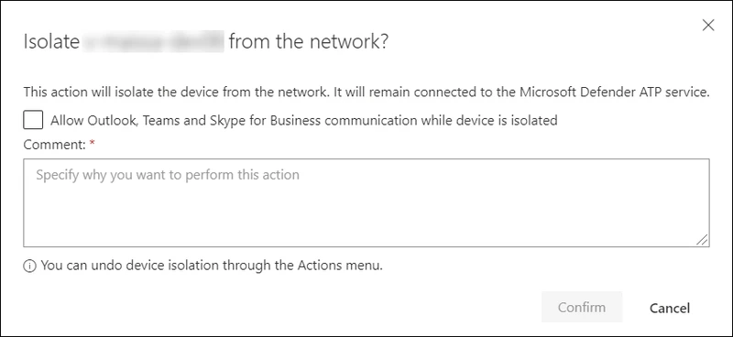
Task: Confirm the device isolation
Action: click(582, 307)
